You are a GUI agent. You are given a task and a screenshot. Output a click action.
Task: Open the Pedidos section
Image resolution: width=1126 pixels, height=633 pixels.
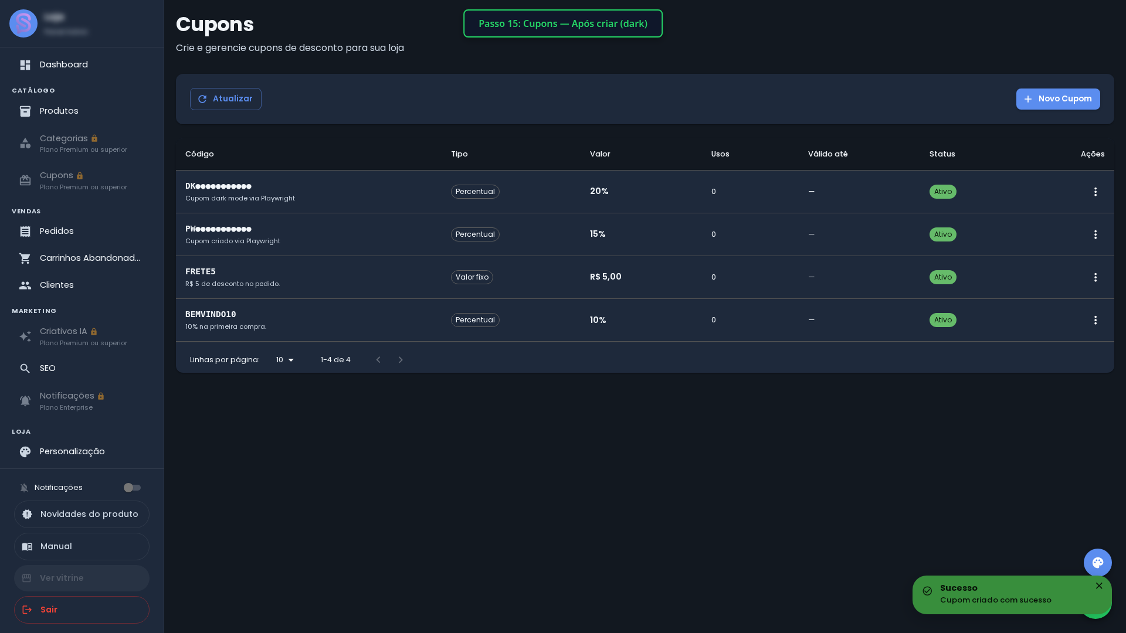[x=82, y=232]
